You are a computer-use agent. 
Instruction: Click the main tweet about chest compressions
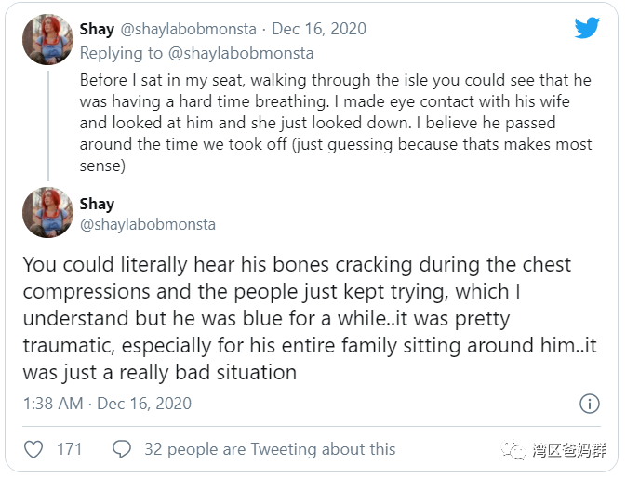tap(298, 319)
